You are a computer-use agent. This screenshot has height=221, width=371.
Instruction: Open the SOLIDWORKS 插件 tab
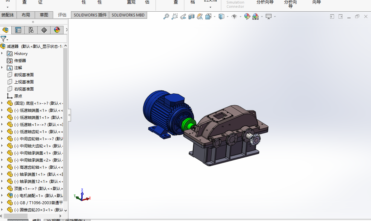click(90, 15)
